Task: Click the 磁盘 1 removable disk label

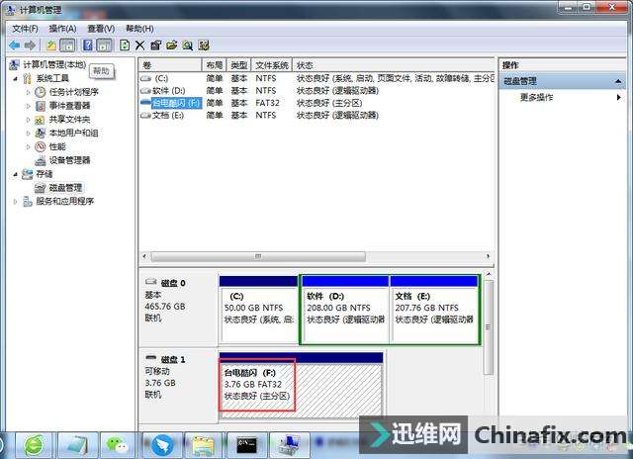Action: tap(178, 386)
